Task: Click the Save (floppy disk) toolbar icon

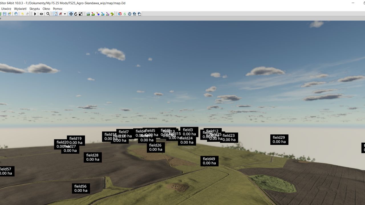Action: click(5, 14)
